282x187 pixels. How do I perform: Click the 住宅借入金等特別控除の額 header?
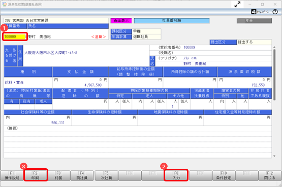(238, 112)
